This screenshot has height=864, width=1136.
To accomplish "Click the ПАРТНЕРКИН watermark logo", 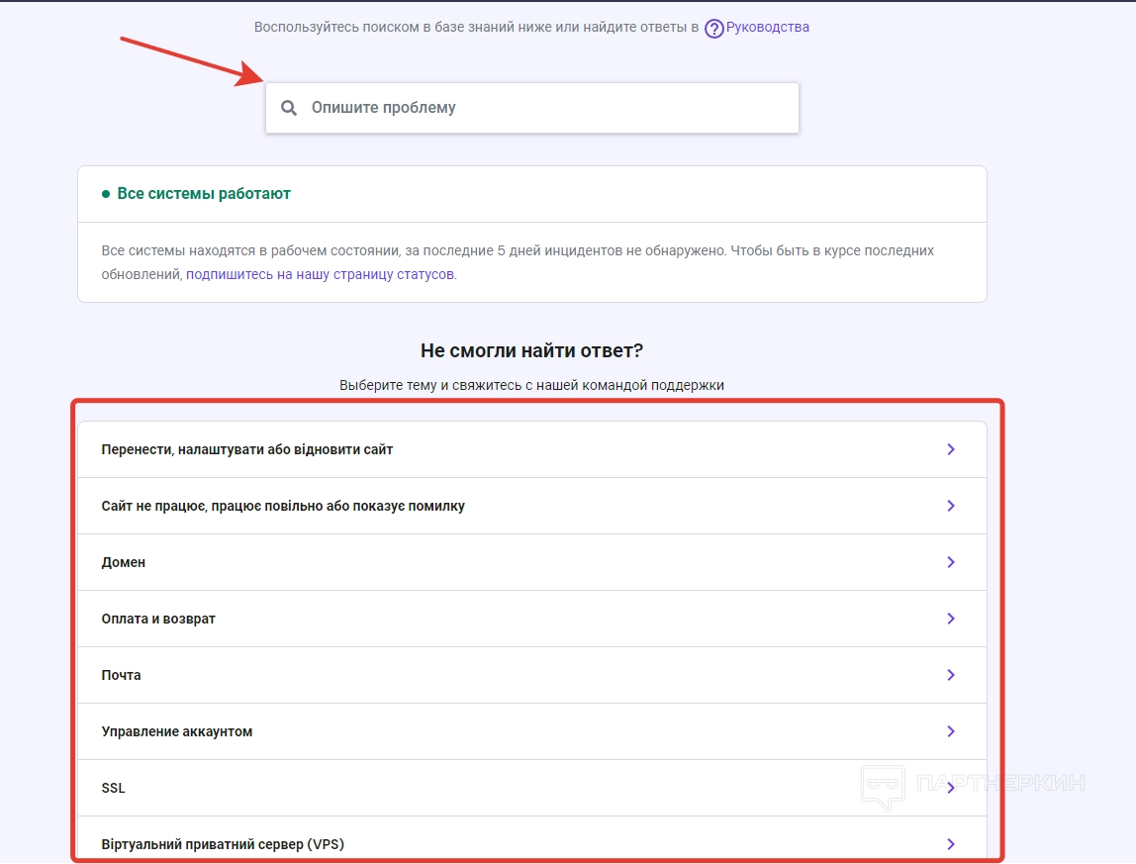I will pyautogui.click(x=974, y=784).
